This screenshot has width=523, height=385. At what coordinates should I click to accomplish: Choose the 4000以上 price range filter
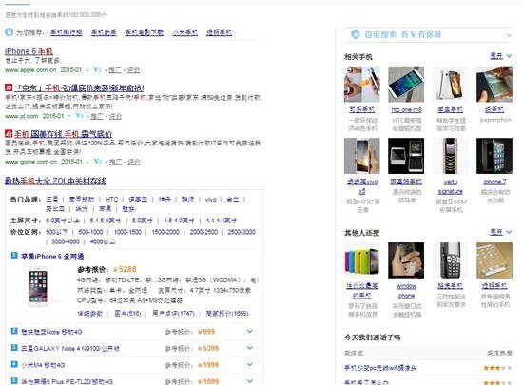103,241
